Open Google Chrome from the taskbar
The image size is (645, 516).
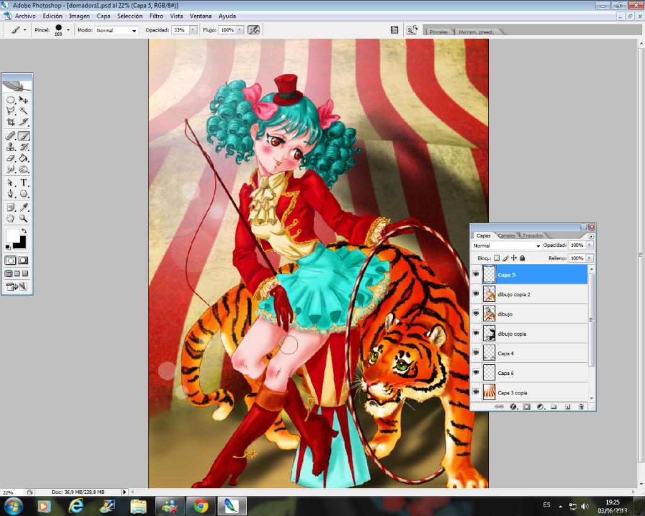coord(201,506)
